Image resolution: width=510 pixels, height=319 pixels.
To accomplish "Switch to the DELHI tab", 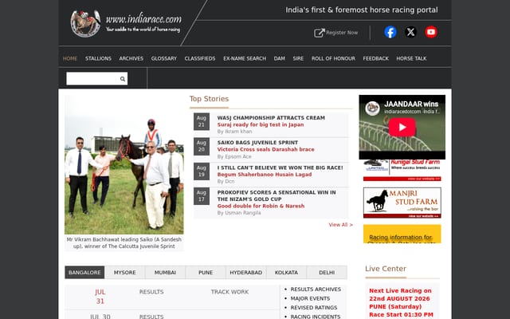I will tap(327, 273).
